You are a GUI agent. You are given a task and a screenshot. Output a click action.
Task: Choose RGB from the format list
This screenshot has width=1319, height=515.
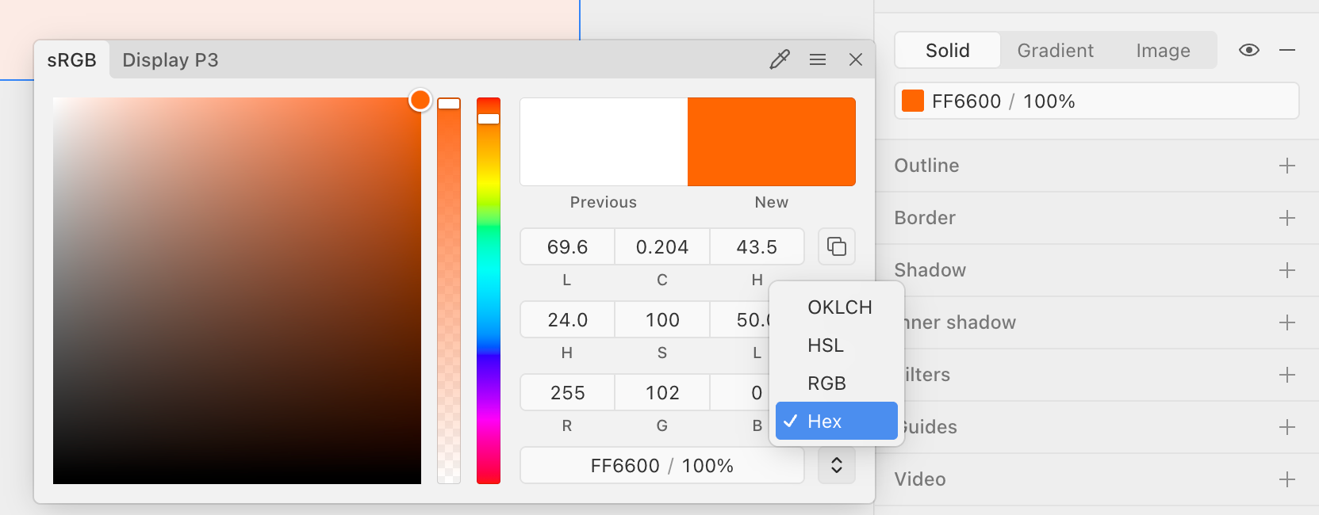[x=826, y=383]
